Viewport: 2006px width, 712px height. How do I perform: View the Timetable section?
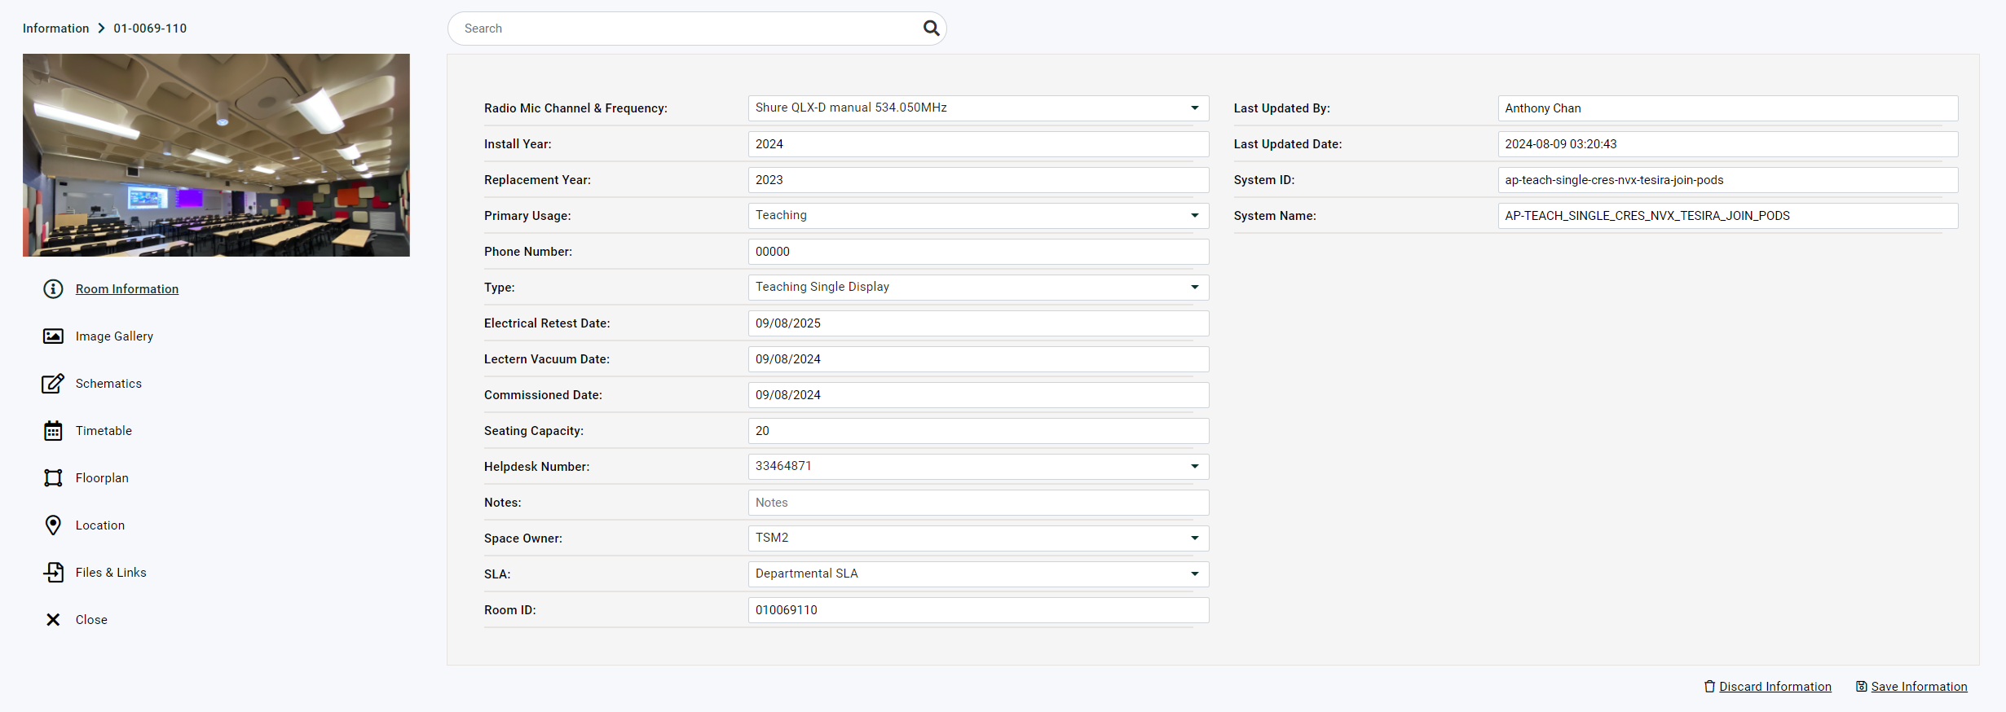tap(104, 431)
